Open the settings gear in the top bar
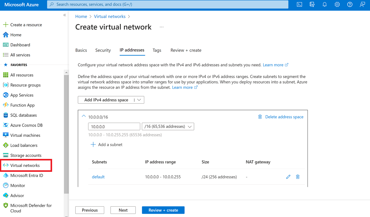This screenshot has width=370, height=217. click(337, 4)
